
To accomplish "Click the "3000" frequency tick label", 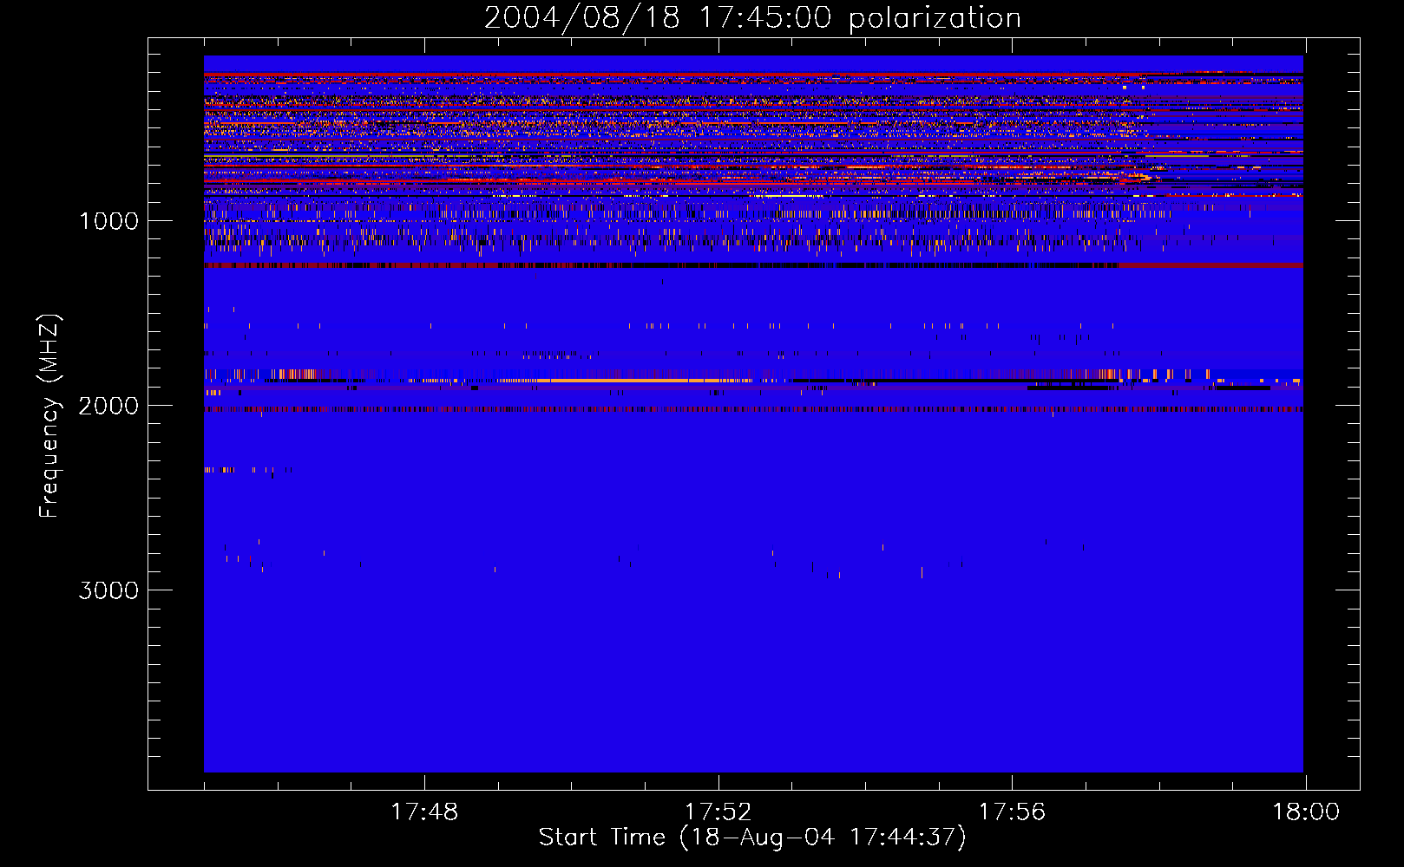I will tap(108, 590).
